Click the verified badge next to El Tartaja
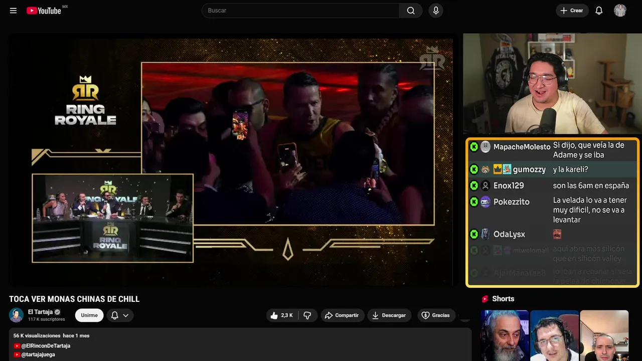642x361 pixels. point(57,312)
